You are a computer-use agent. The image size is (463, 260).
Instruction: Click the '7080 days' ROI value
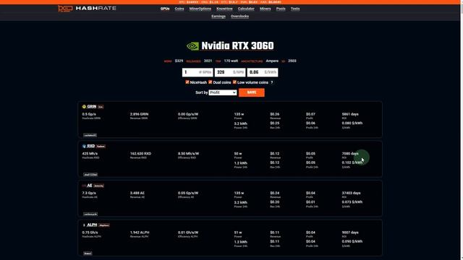click(x=350, y=154)
